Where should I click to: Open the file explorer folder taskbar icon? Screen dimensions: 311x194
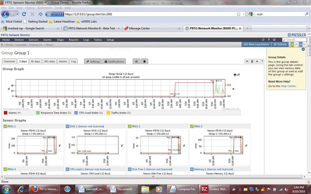145,189
